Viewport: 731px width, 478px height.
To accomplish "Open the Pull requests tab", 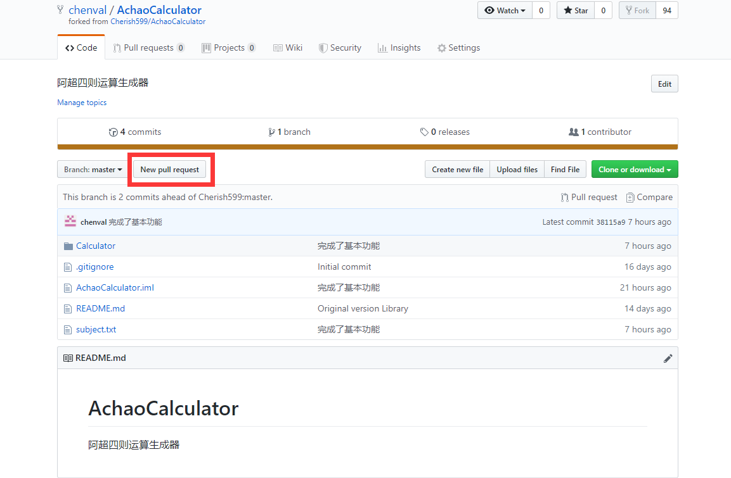I will [x=149, y=47].
